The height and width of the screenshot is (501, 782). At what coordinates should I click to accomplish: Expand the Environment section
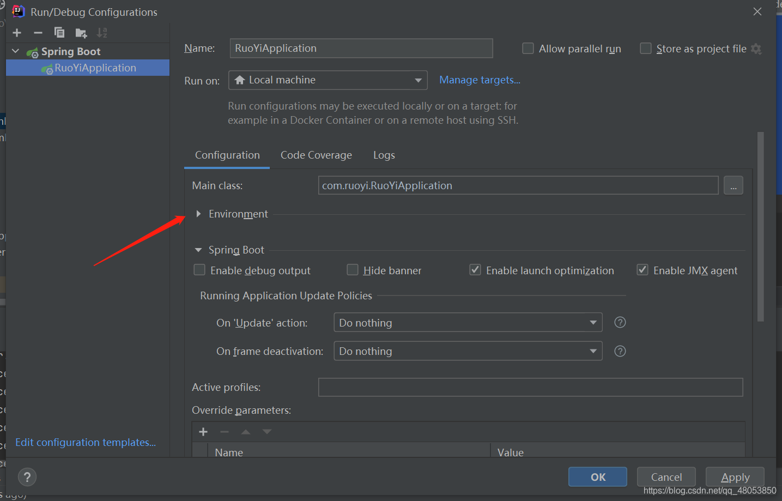click(x=198, y=214)
